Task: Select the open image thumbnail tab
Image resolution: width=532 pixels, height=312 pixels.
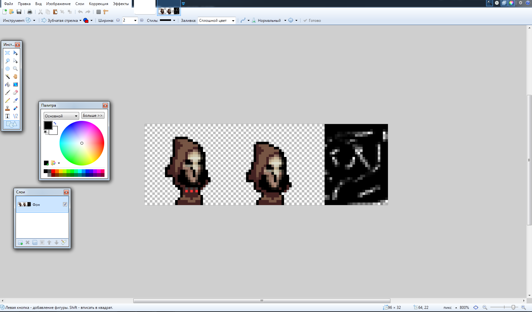Action: (169, 11)
